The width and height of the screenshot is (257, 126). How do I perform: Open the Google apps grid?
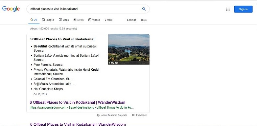tap(228, 9)
